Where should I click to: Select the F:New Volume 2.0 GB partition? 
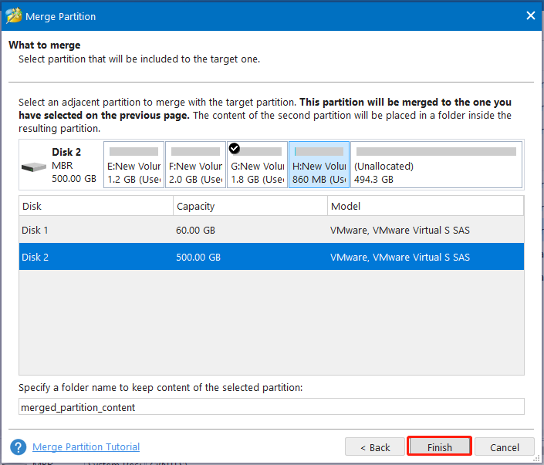click(x=196, y=165)
